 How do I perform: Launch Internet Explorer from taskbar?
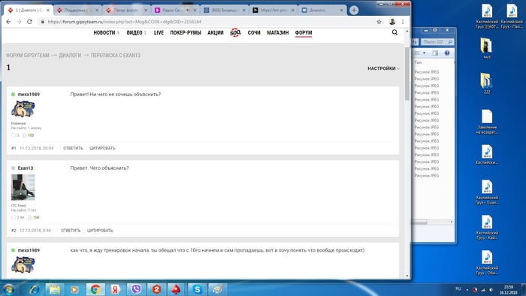click(35, 289)
